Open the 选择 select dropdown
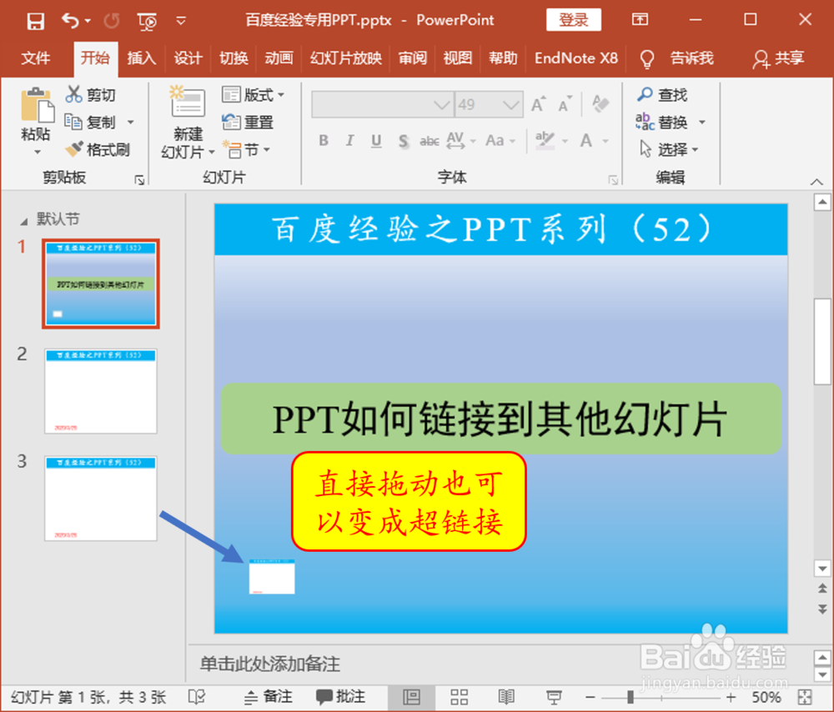The width and height of the screenshot is (834, 712). click(x=669, y=150)
